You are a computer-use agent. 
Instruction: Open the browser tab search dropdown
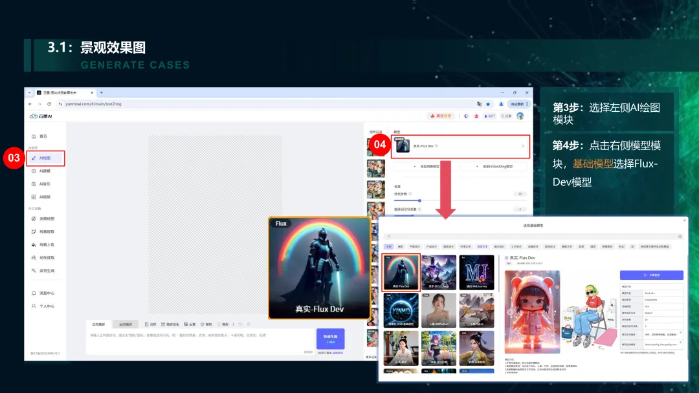29,92
